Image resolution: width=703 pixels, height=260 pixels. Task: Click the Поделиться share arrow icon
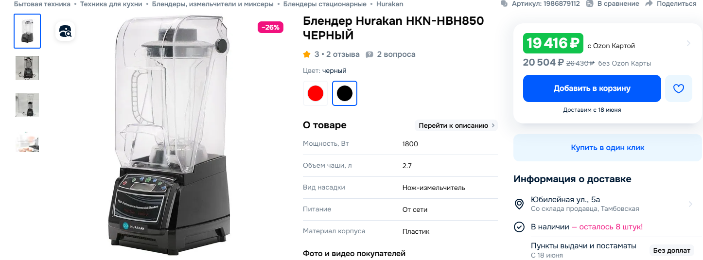[x=649, y=3]
